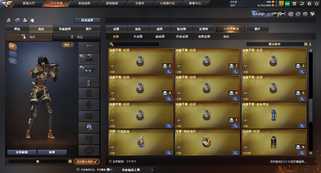Toggle the 全部解除 checkbox below item grid

coord(110,161)
